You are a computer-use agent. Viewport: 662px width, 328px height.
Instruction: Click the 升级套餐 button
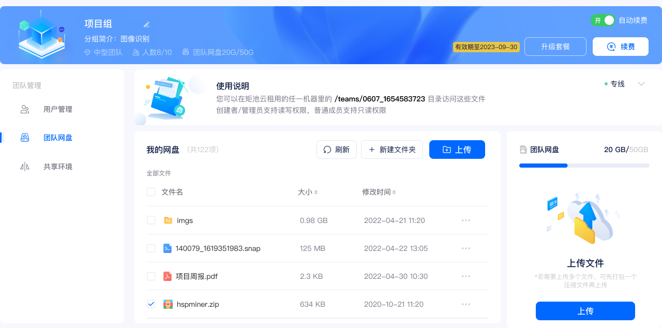555,47
